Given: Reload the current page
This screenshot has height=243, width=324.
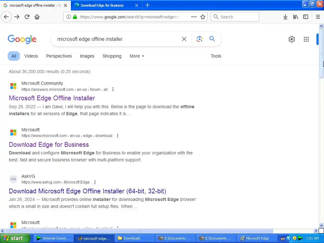Looking at the screenshot, I should point(27,17).
